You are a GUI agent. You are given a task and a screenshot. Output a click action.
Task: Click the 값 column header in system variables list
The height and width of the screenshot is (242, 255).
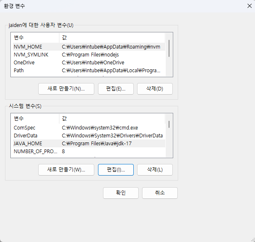coord(112,118)
